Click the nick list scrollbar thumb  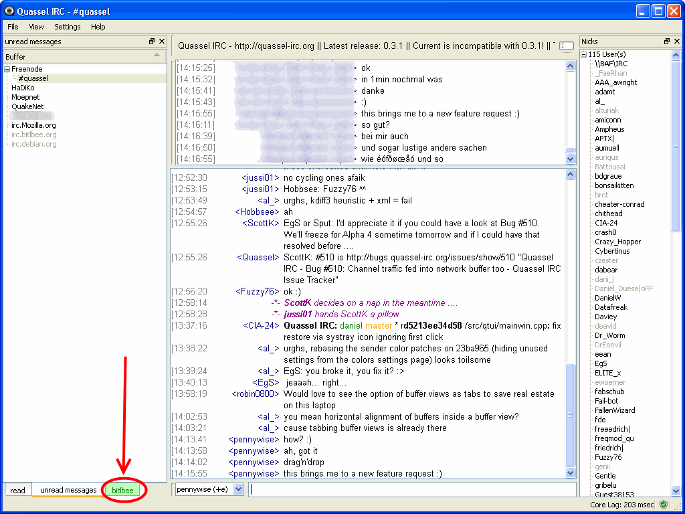(676, 146)
